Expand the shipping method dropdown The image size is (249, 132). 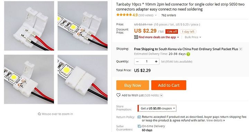[x=241, y=49]
